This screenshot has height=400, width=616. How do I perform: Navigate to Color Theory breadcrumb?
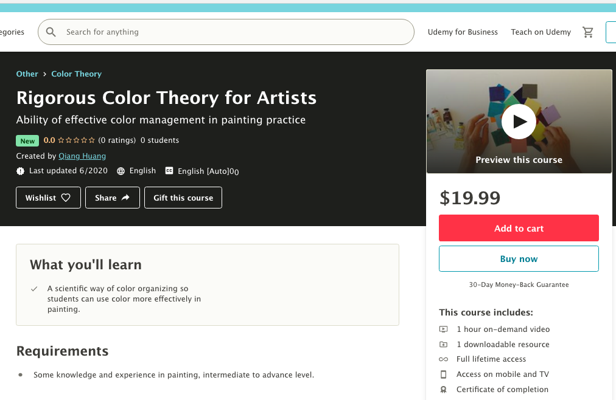pos(76,74)
